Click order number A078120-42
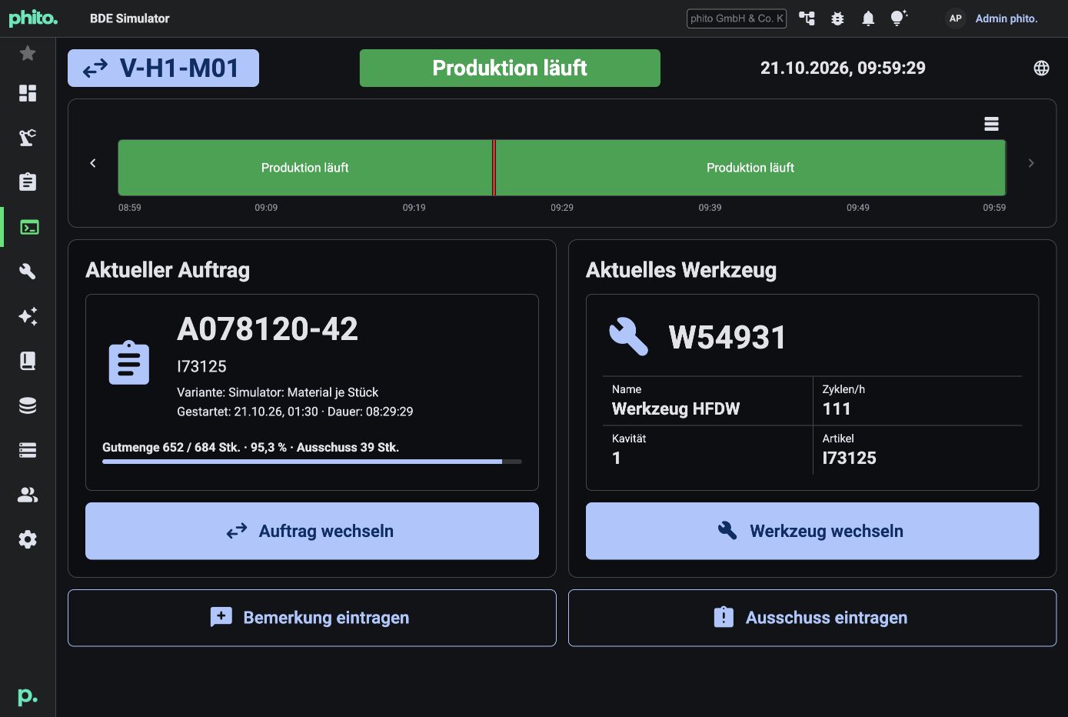 268,329
